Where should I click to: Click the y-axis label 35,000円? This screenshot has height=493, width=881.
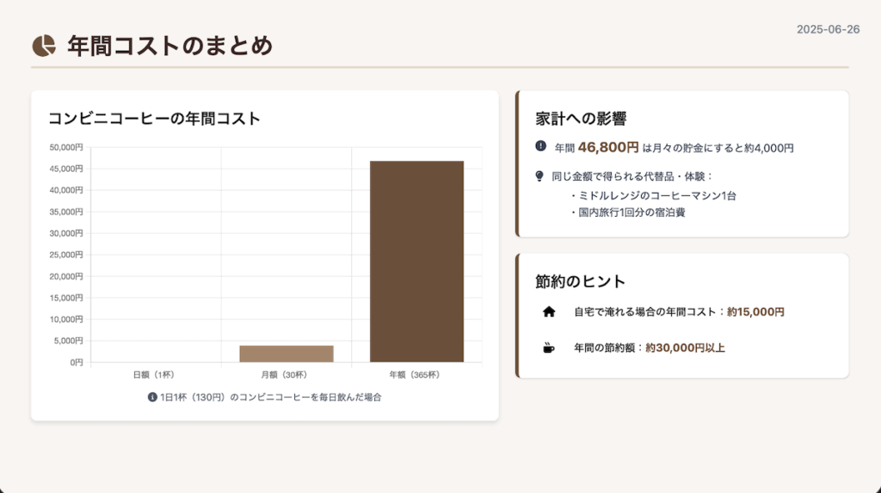click(x=65, y=212)
